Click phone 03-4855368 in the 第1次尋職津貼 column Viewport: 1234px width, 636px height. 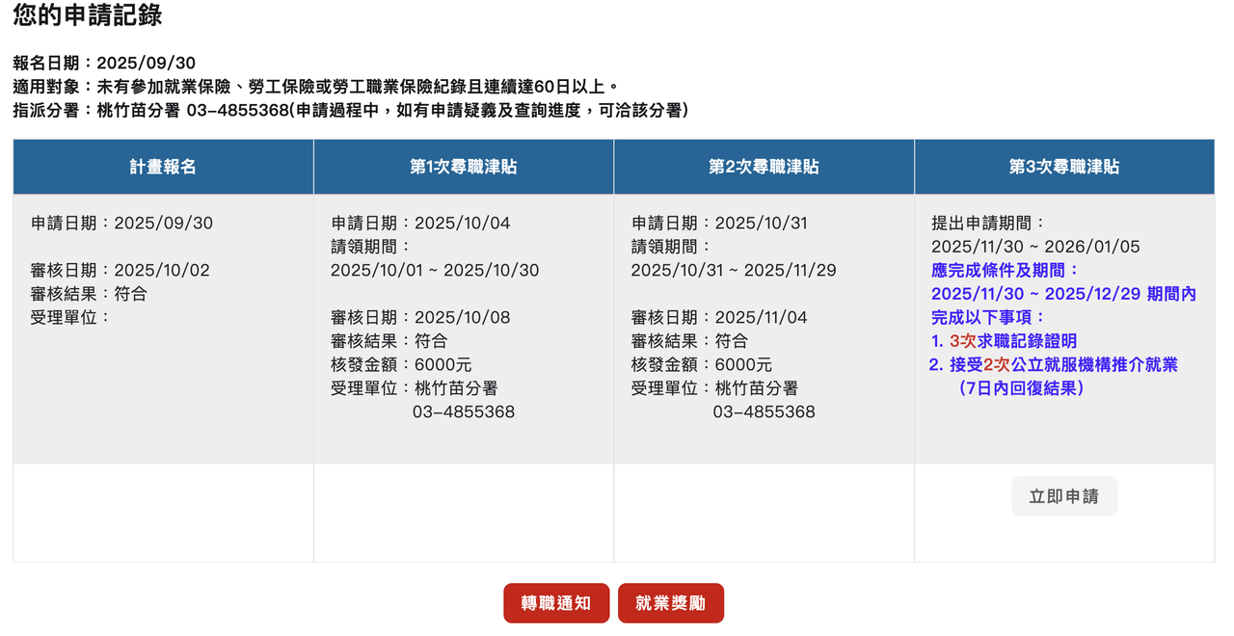click(x=464, y=411)
